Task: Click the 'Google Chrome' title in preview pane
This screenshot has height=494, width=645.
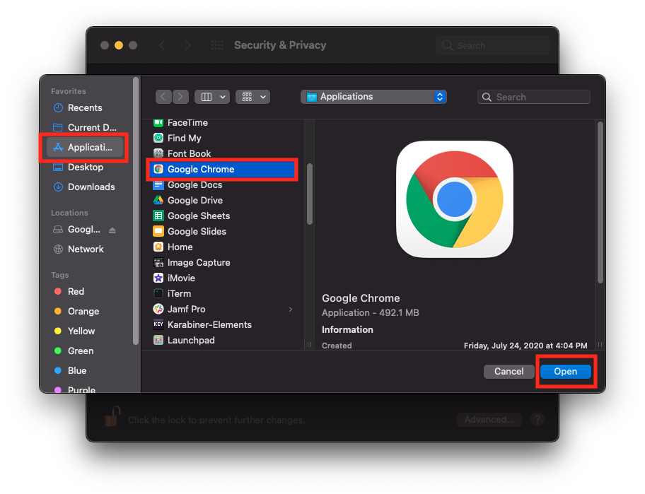Action: [361, 298]
